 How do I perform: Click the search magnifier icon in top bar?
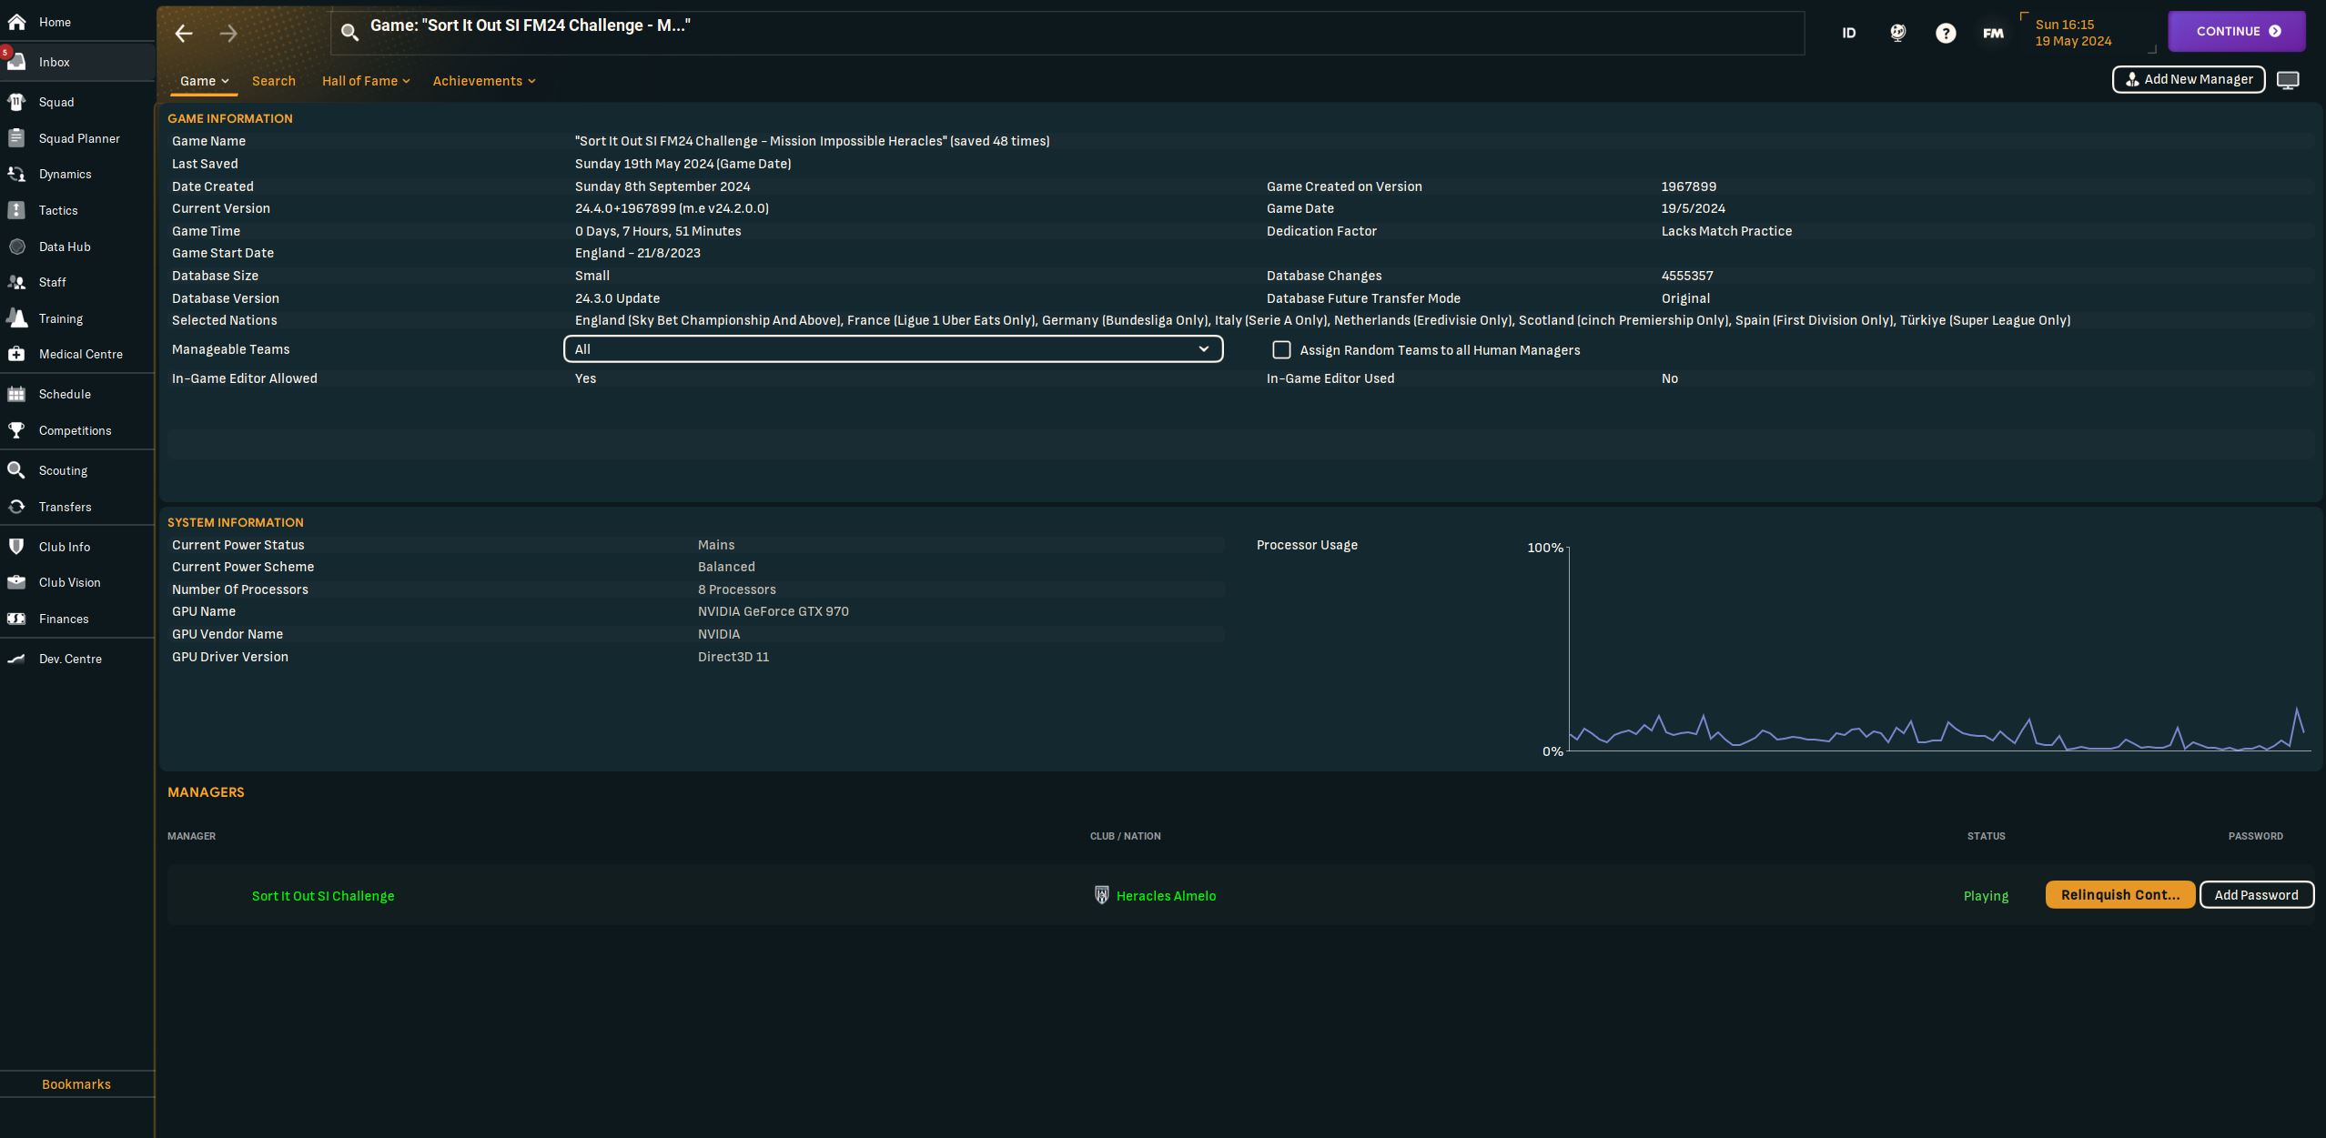349,33
